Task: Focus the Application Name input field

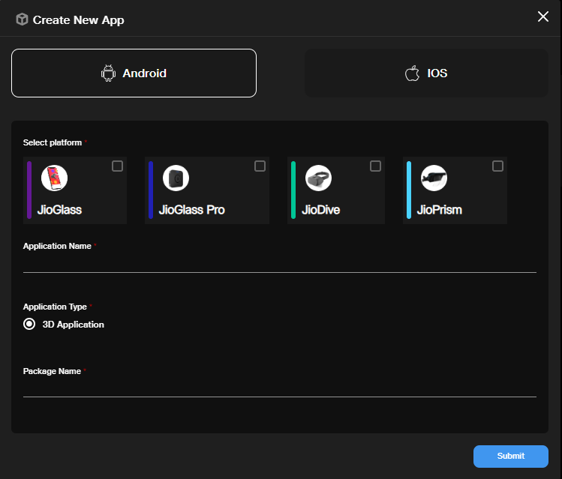Action: 279,263
